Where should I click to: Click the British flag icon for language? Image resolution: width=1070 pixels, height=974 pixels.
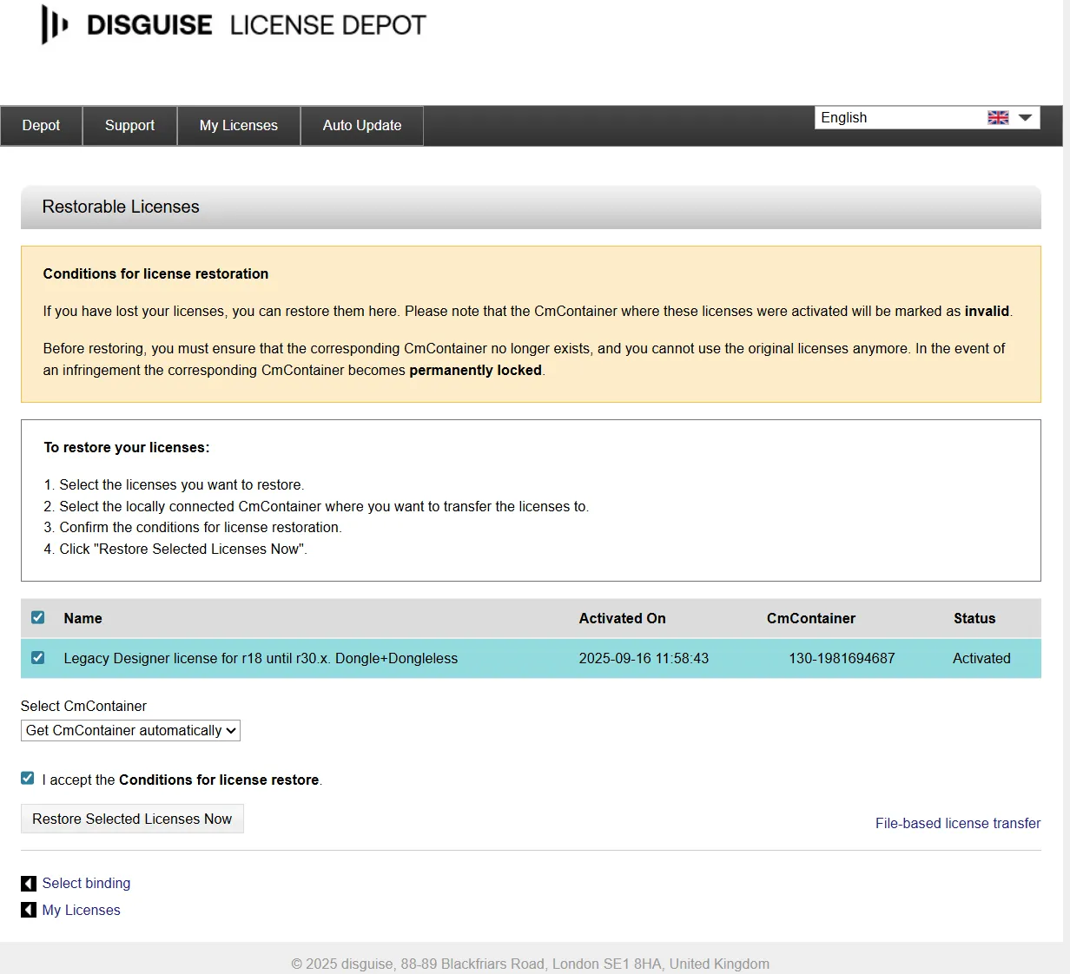coord(998,117)
